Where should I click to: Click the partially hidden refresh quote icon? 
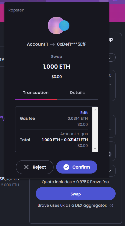tap(110, 154)
